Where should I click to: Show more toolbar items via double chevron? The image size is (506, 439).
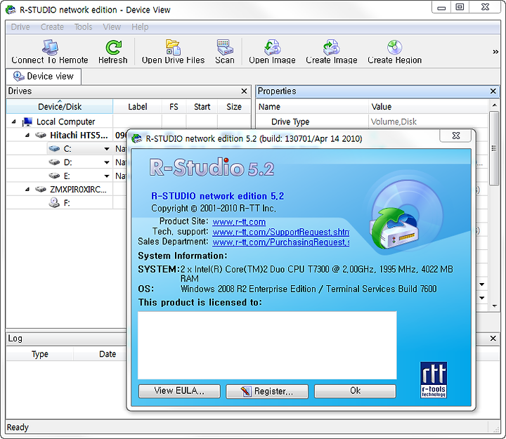click(x=495, y=51)
